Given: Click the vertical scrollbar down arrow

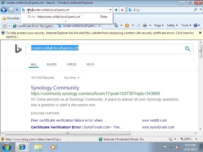Looking at the screenshot, I should 200,129.
